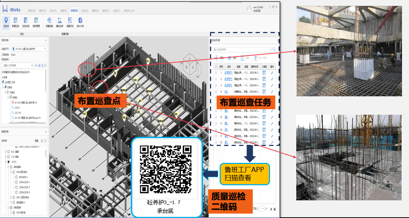Open the 新建任务 new task tool
The height and width of the screenshot is (218, 409).
[15, 22]
